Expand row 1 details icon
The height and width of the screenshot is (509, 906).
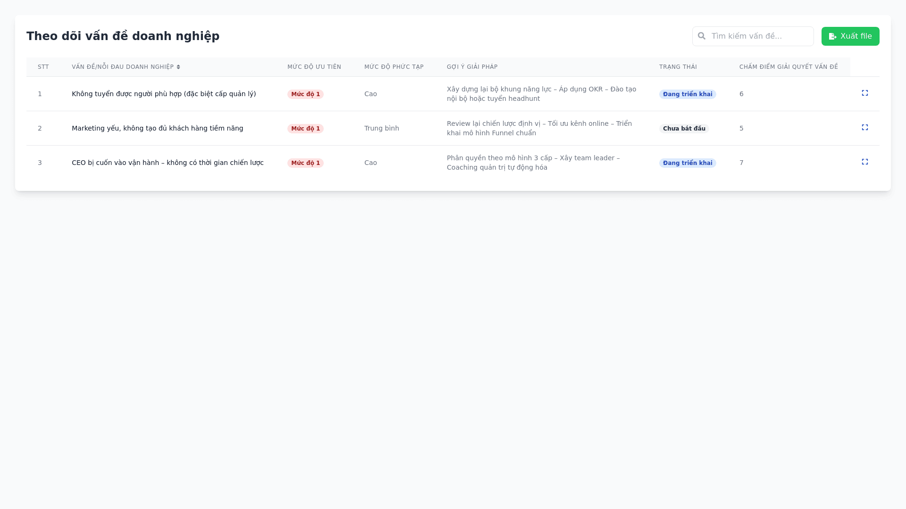click(x=864, y=93)
